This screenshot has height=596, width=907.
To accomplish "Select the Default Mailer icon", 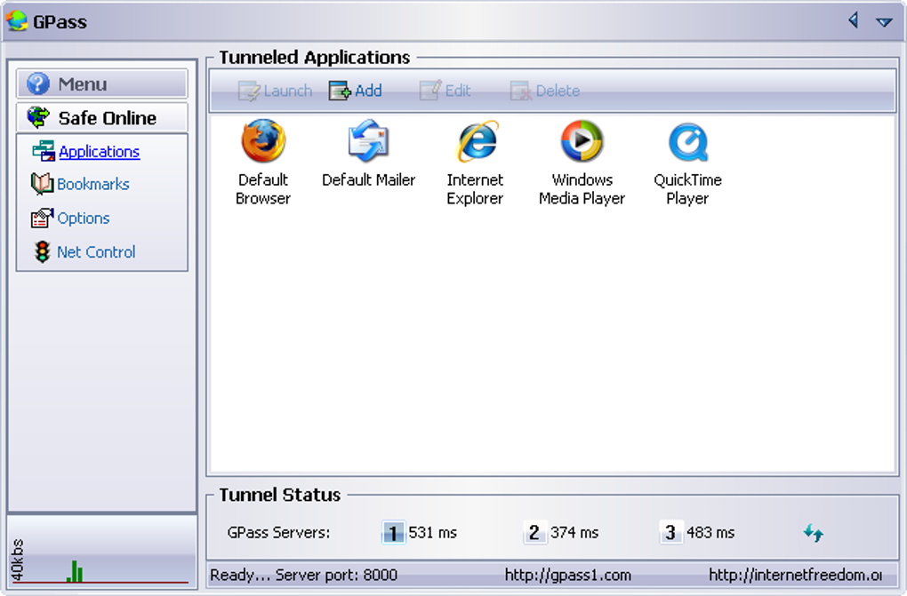I will coord(368,140).
